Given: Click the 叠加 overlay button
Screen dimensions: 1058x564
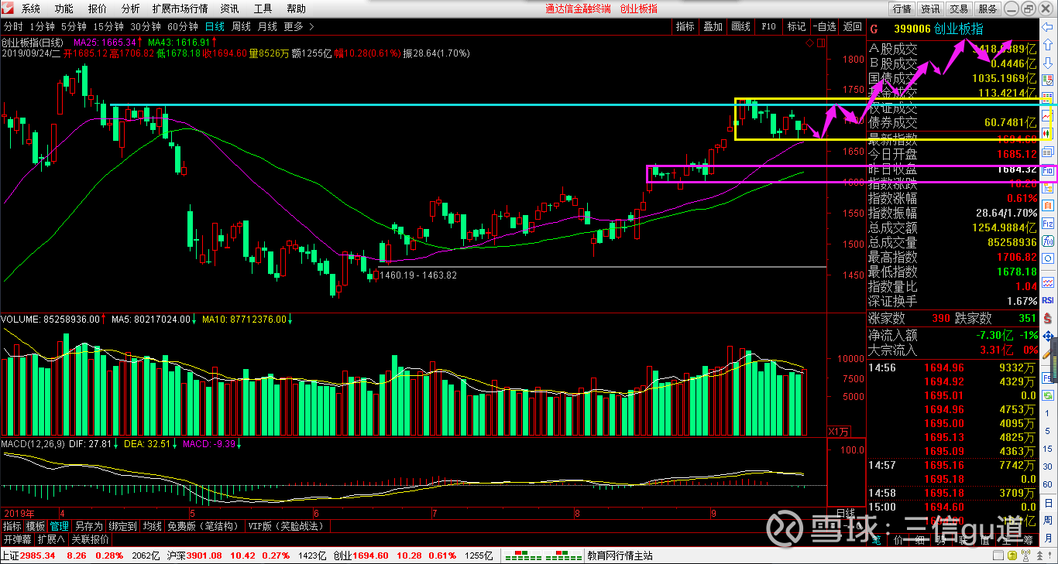Looking at the screenshot, I should pos(713,26).
